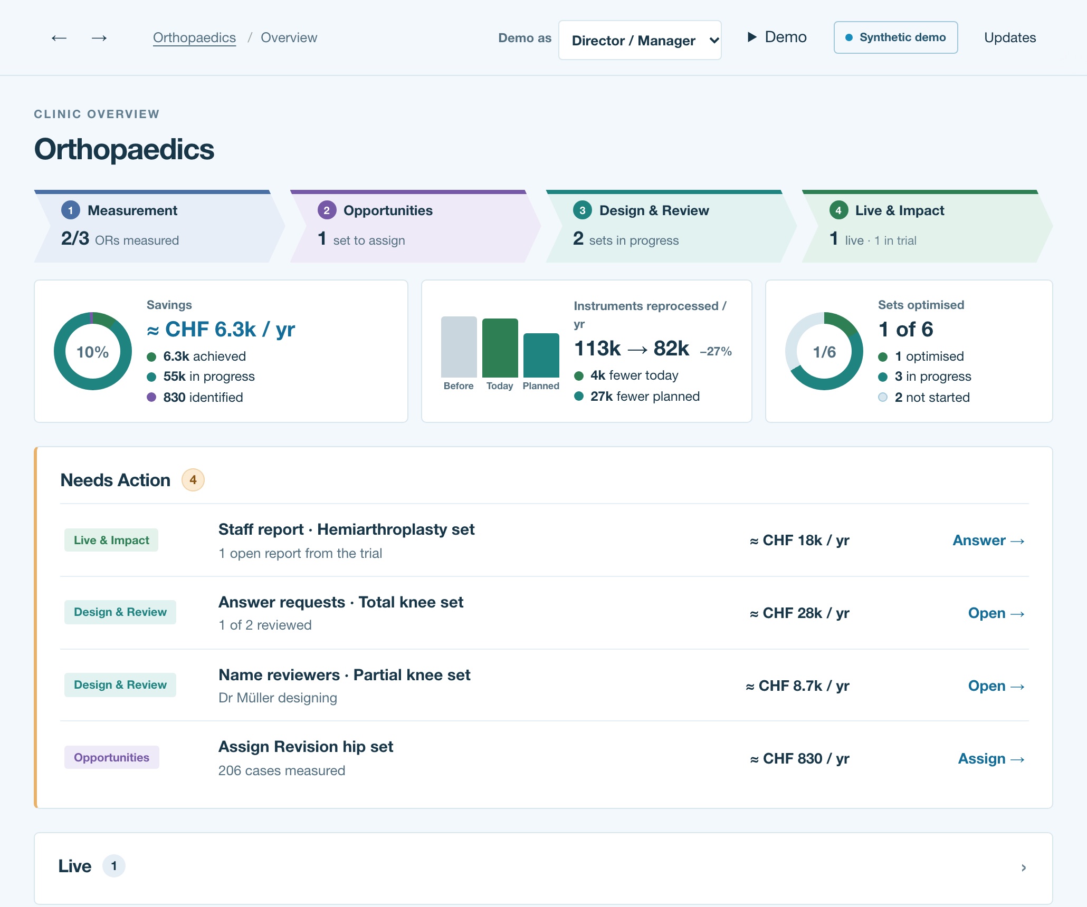The width and height of the screenshot is (1087, 907).
Task: Click the 1 optimised legend entry
Action: pyautogui.click(x=921, y=356)
